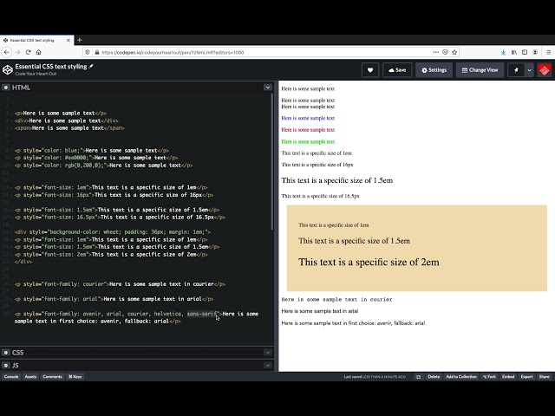Fork this pen
Image resolution: width=555 pixels, height=416 pixels.
pos(489,377)
